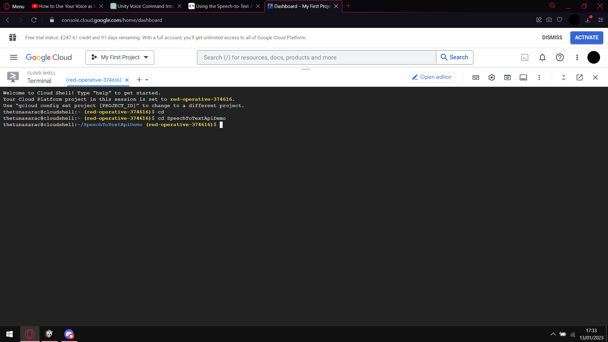608x342 pixels.
Task: Click ACTIVATE to upgrade the free trial
Action: (586, 37)
